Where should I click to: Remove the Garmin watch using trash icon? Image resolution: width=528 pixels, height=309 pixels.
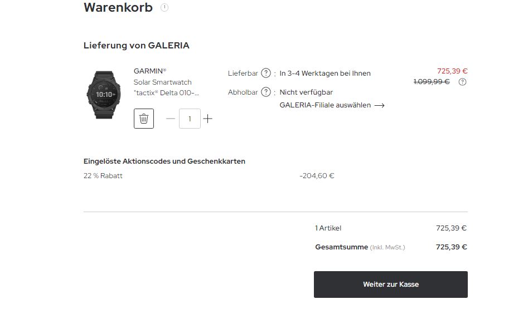click(x=144, y=119)
